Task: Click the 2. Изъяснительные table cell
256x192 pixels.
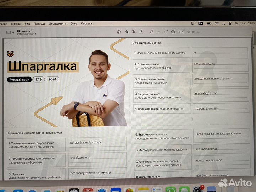Action: (x=36, y=160)
